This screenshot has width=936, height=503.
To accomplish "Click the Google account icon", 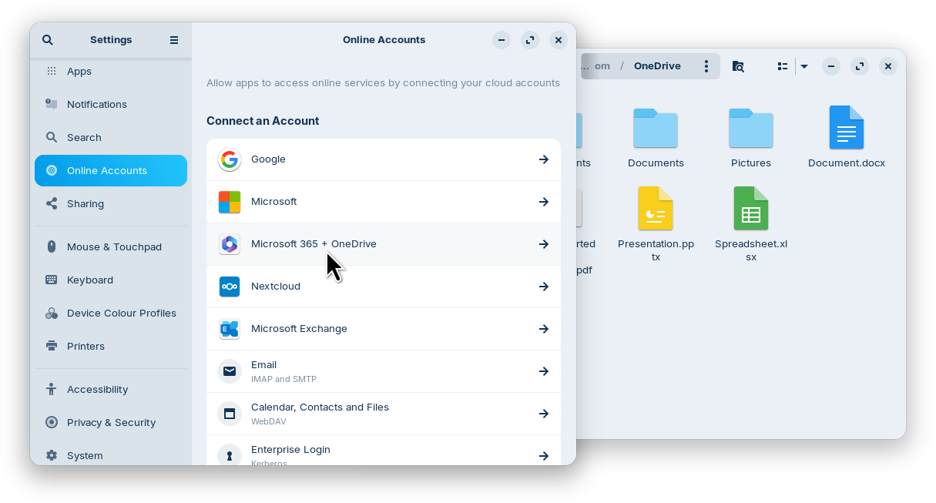I will 230,159.
